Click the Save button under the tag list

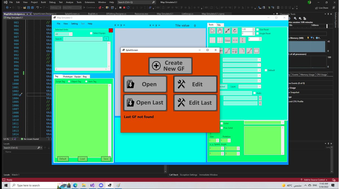click(106, 159)
